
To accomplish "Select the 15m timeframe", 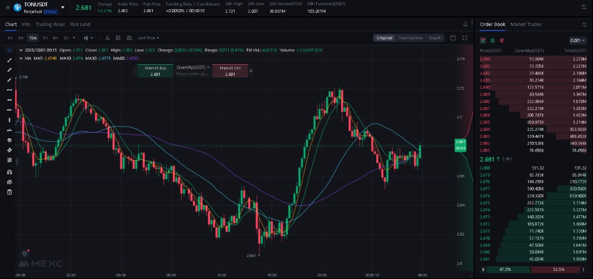I will click(33, 38).
